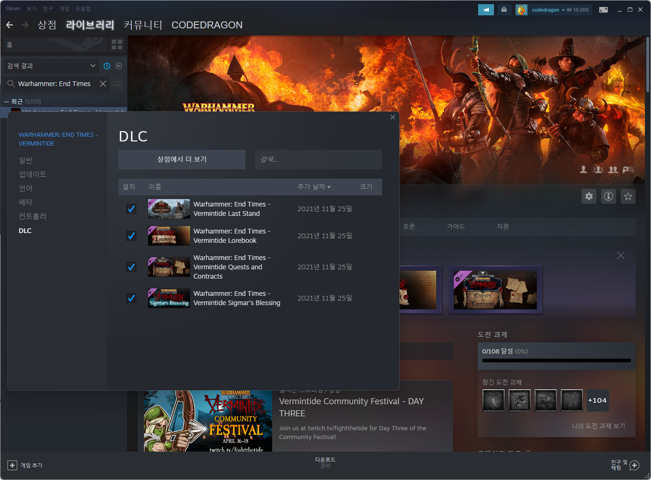
Task: Open friends and chat plus icon
Action: click(x=634, y=465)
